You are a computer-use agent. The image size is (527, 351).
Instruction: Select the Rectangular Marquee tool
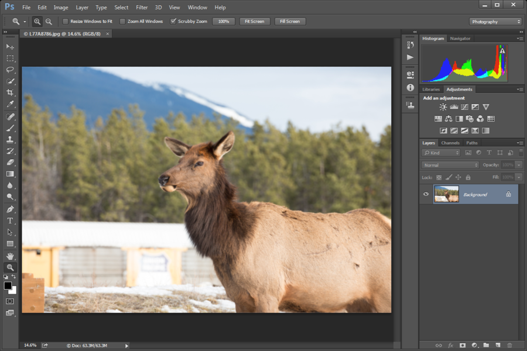tap(10, 58)
